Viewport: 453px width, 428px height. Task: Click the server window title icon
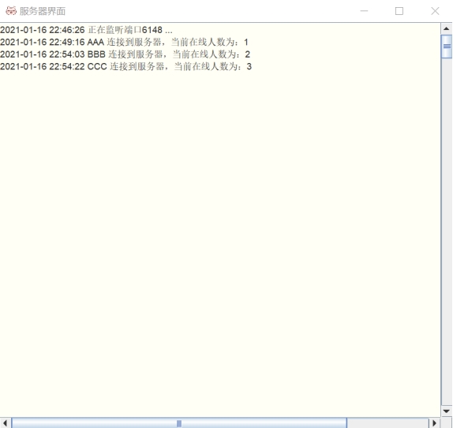[11, 11]
